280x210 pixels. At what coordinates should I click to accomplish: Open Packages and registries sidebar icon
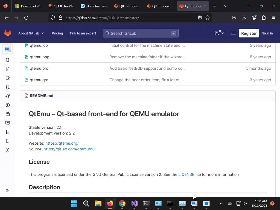[x=8, y=114]
